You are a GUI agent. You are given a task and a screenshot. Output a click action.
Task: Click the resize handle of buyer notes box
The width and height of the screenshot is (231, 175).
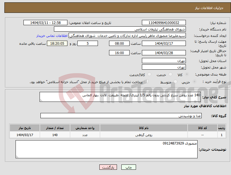(x=17, y=157)
